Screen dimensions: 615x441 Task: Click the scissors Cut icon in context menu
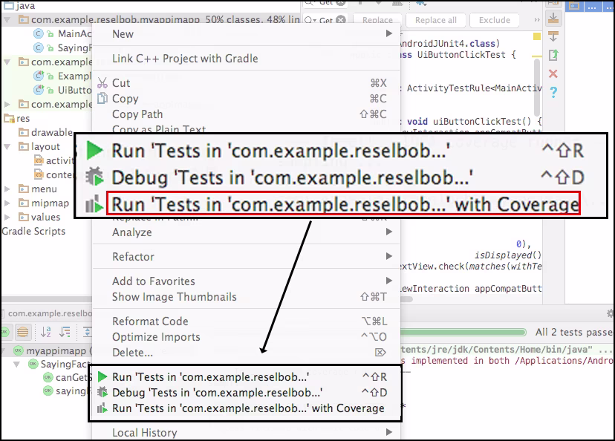(x=102, y=82)
